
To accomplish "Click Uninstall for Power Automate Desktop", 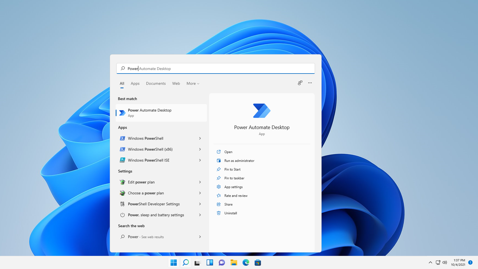I will coord(231,213).
